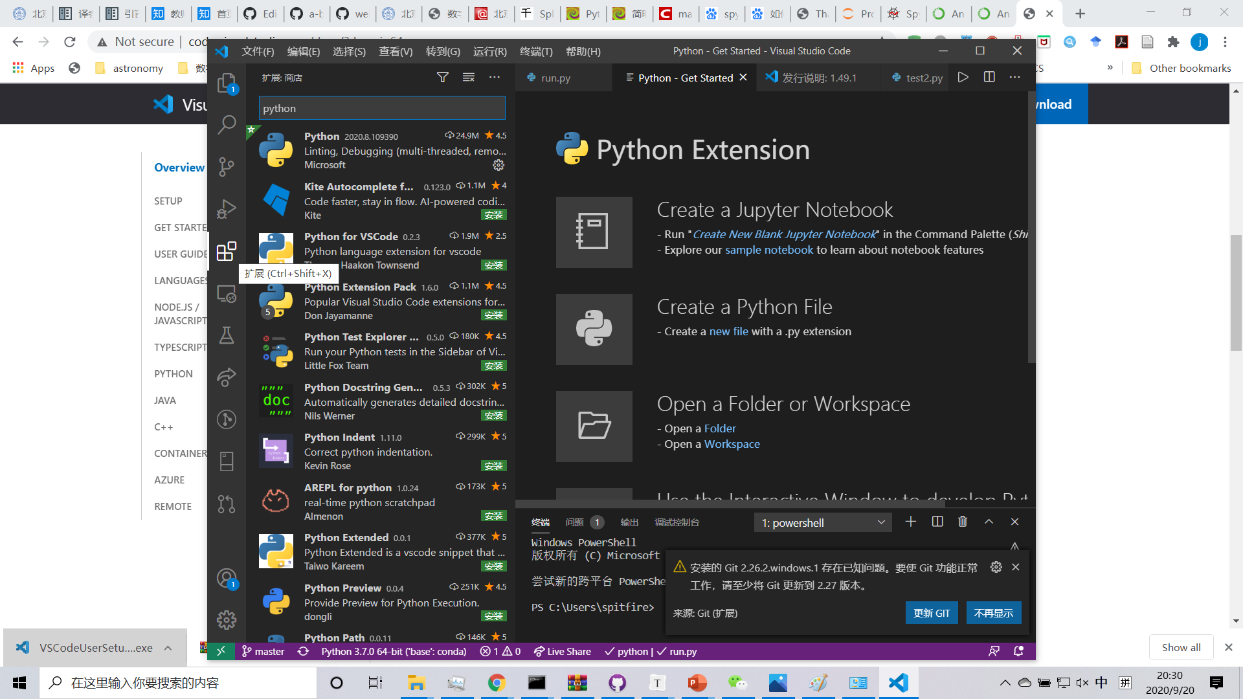Screen dimensions: 1243x699
Task: Install the Kite Autocomplete extension
Action: click(494, 215)
